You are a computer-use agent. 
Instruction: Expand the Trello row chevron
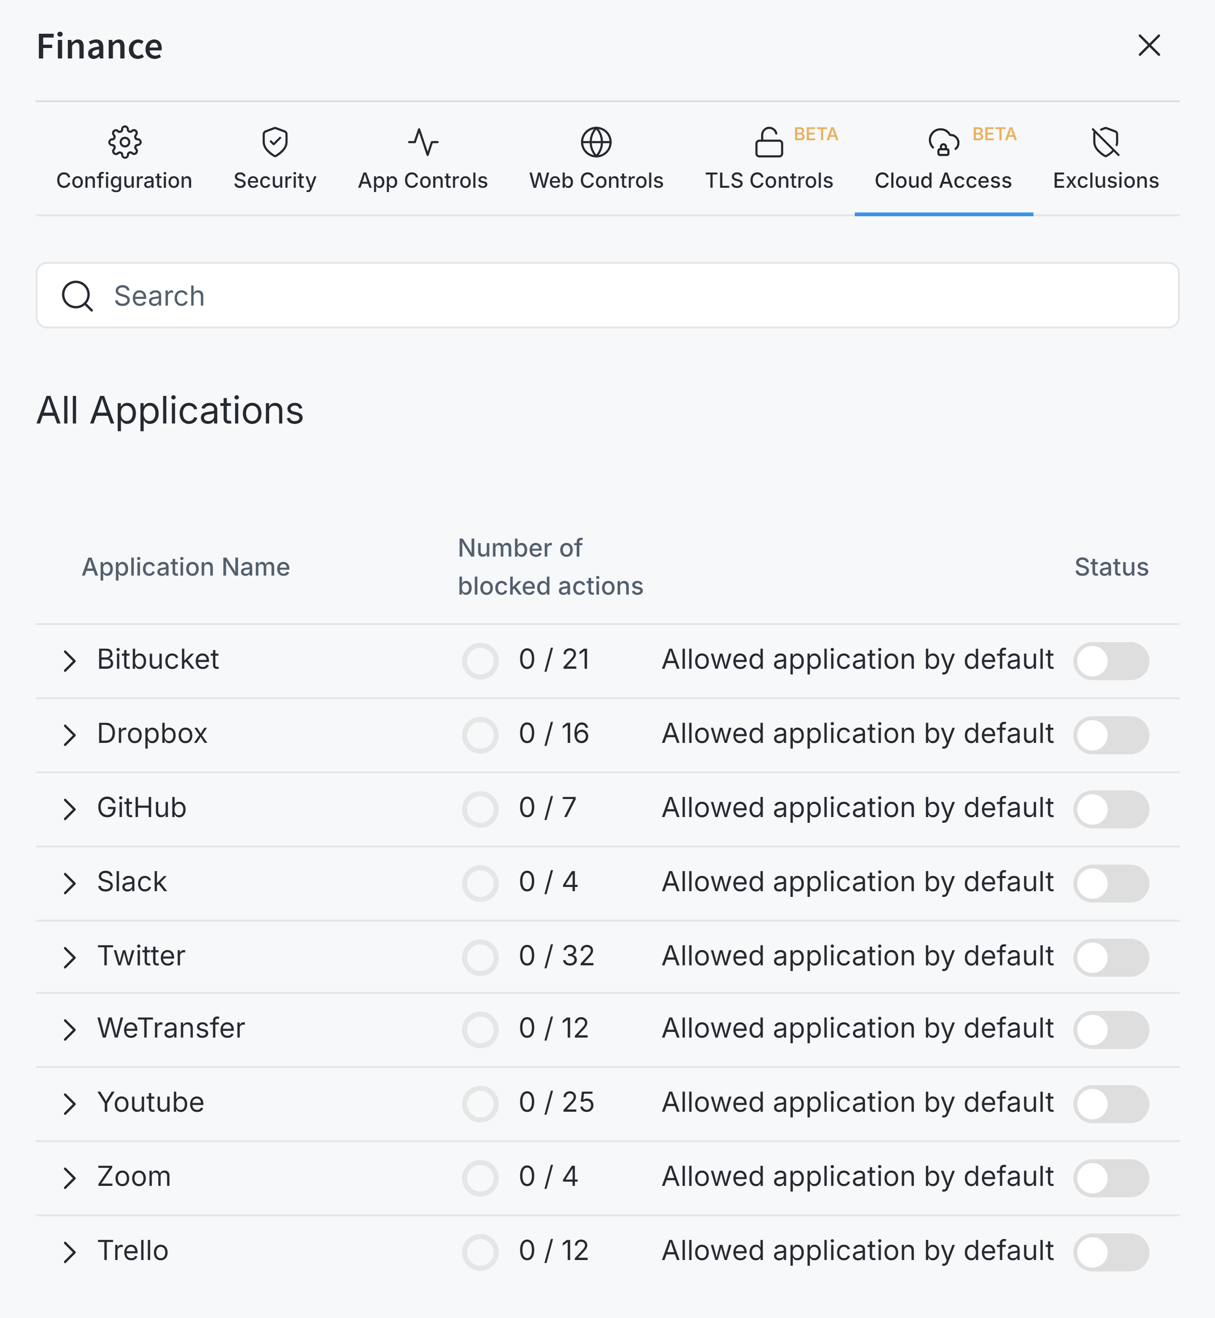(70, 1252)
